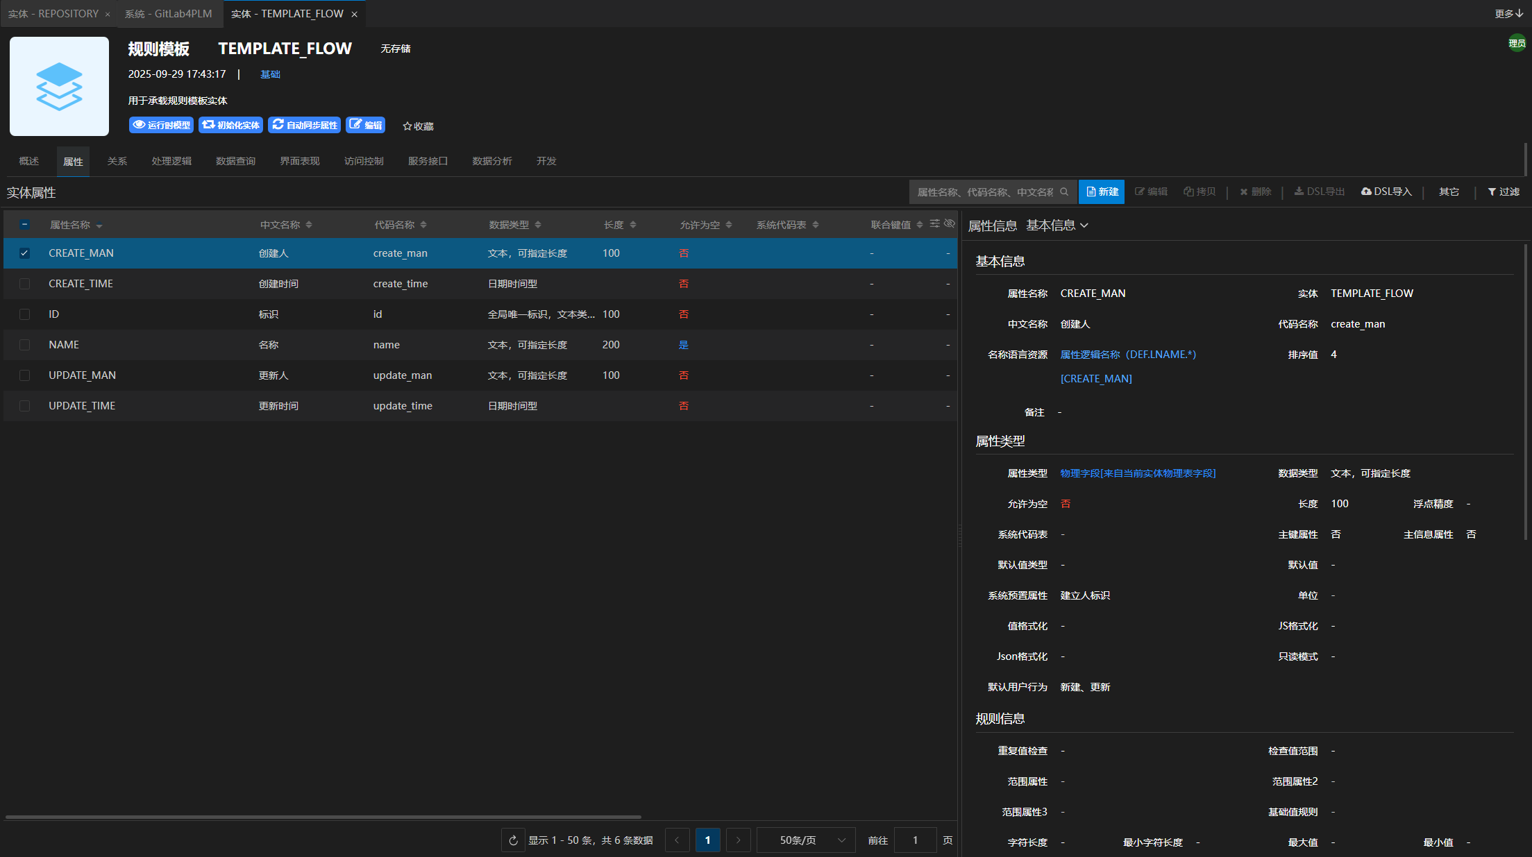
Task: Check the UPDATE_TIME row checkbox
Action: 24,406
